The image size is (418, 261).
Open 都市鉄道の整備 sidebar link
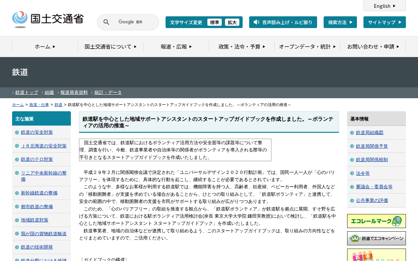[x=37, y=207]
